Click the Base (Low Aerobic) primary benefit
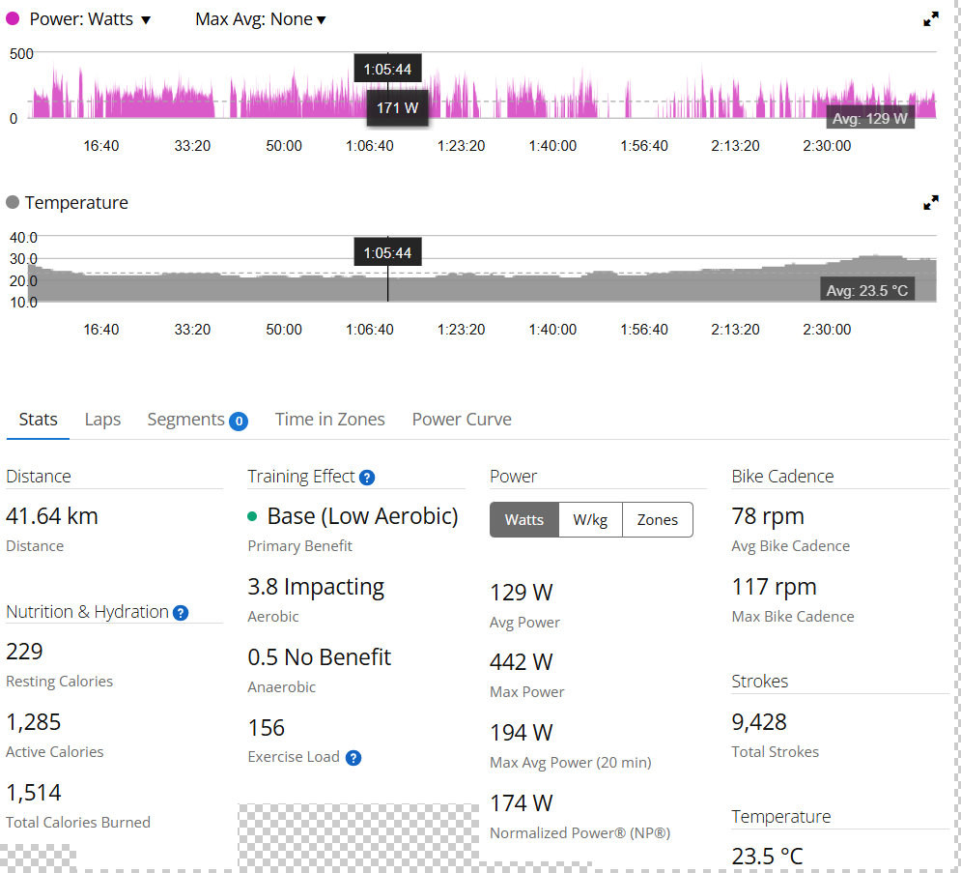Viewport: 961px width, 873px height. click(x=362, y=516)
